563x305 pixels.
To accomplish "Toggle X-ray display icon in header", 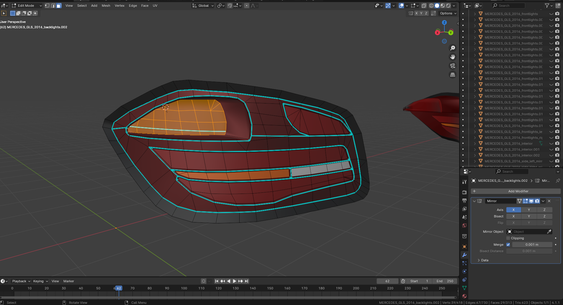I will click(424, 6).
